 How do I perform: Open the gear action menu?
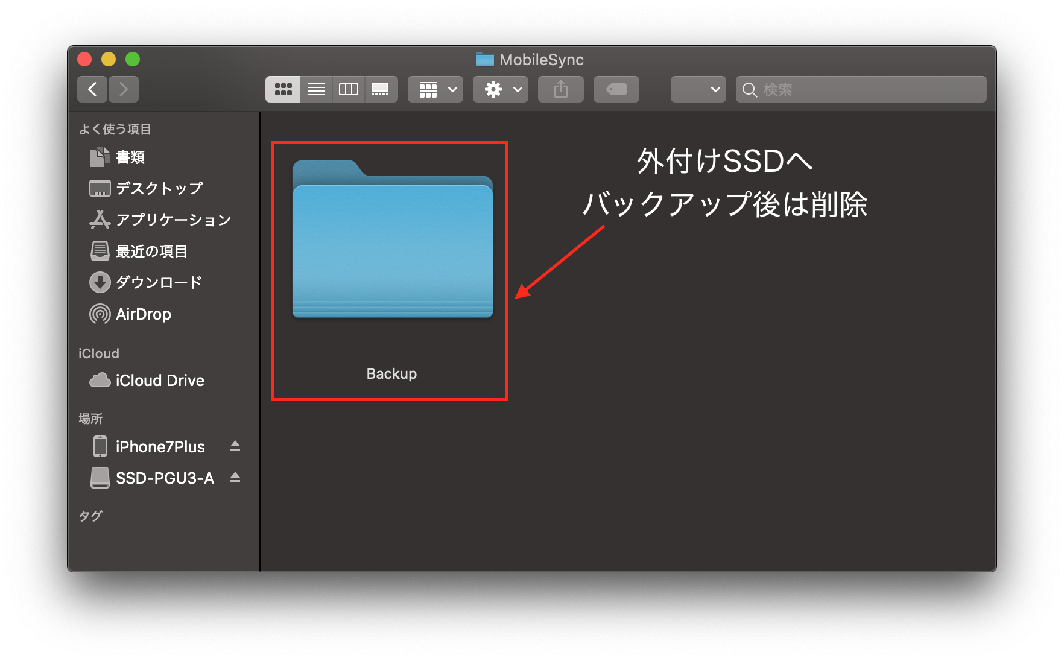coord(501,89)
